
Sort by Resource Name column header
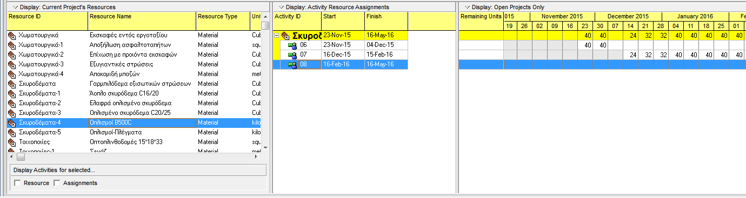(x=142, y=21)
